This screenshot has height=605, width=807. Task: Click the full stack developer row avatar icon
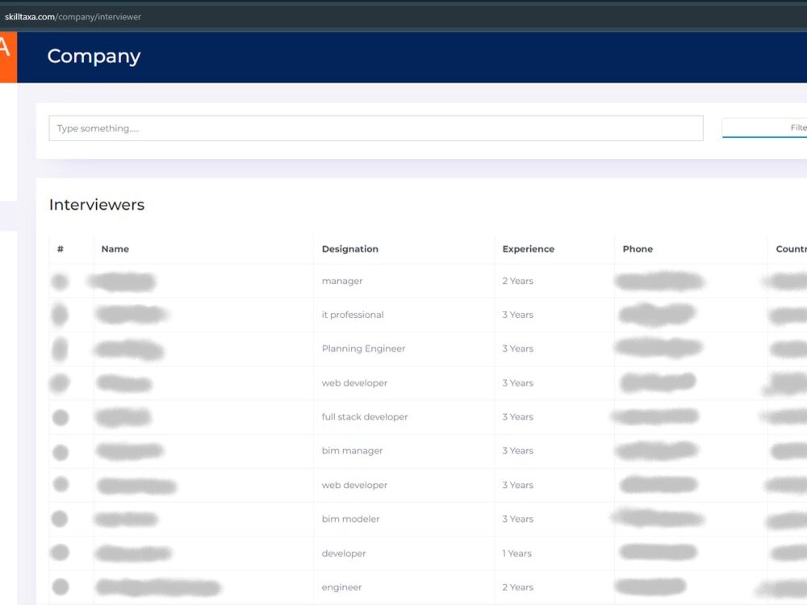click(60, 417)
